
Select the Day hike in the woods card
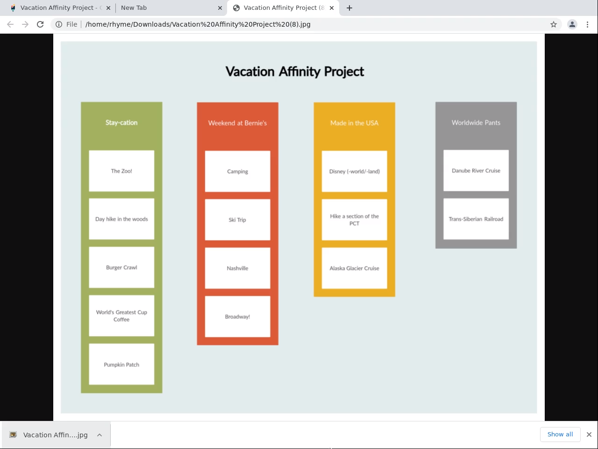click(x=121, y=219)
